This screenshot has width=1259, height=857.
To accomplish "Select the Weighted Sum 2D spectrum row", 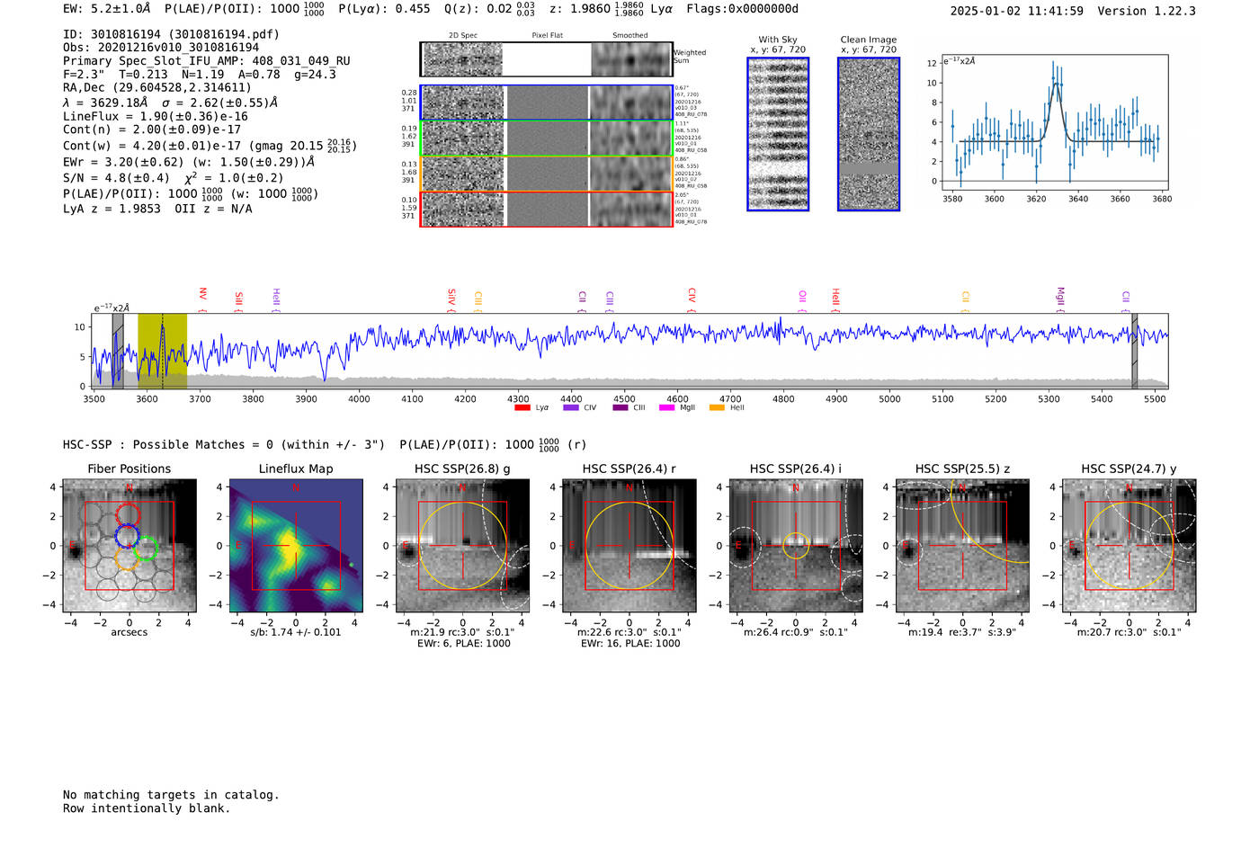I will [x=547, y=59].
